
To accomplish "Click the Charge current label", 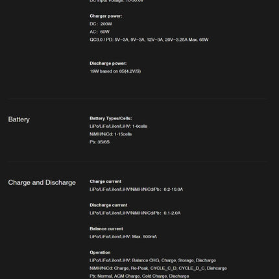I will click(106, 182).
